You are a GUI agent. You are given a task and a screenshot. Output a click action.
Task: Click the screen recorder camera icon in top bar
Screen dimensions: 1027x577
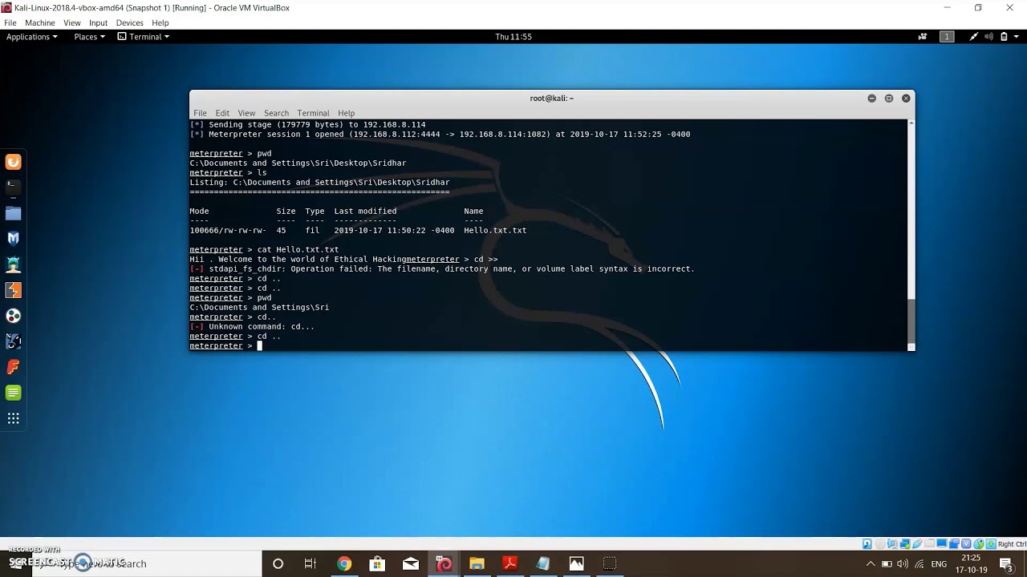tap(923, 37)
